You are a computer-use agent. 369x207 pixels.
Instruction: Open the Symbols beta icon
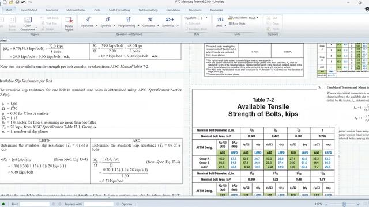tap(107, 20)
